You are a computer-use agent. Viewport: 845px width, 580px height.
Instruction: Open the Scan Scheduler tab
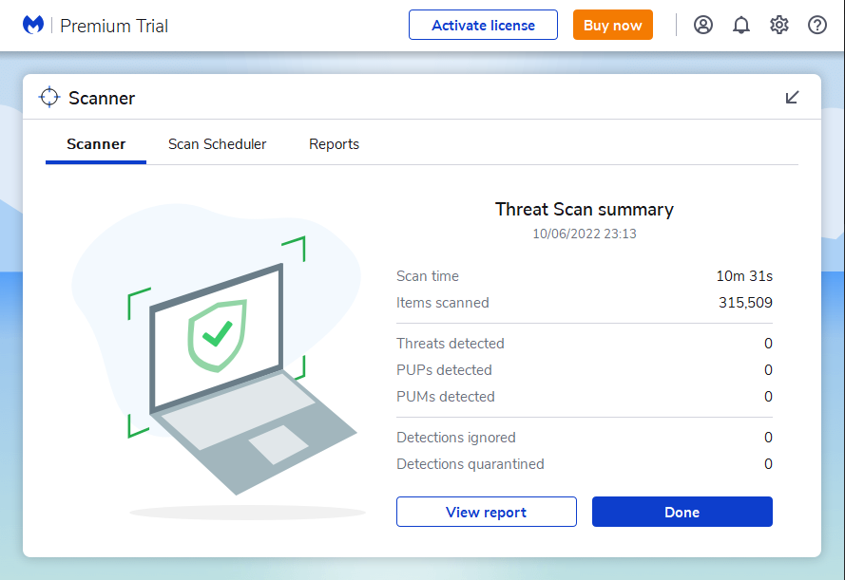(217, 144)
